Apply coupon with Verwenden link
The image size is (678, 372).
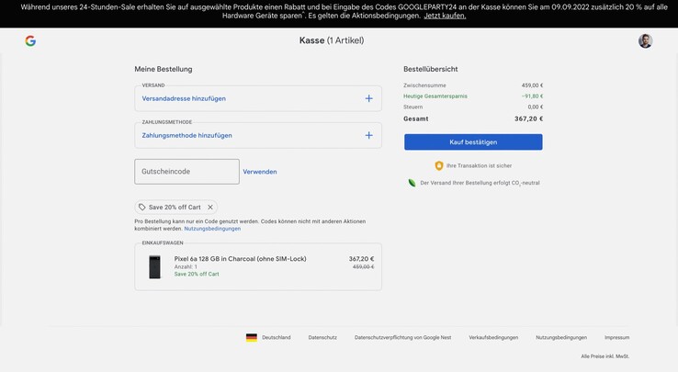[x=260, y=172]
